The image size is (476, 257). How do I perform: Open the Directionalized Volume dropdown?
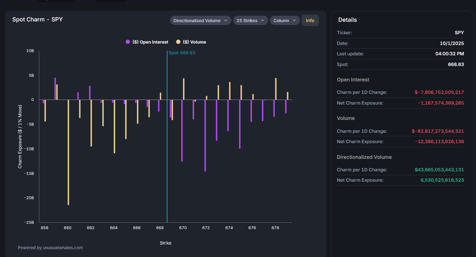pyautogui.click(x=200, y=20)
